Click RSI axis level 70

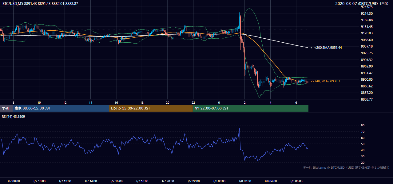(x=363, y=132)
